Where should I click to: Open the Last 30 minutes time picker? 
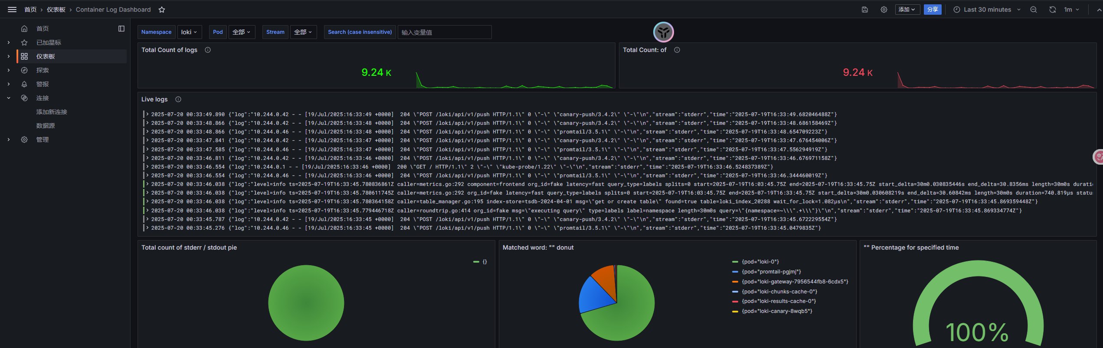(x=987, y=10)
